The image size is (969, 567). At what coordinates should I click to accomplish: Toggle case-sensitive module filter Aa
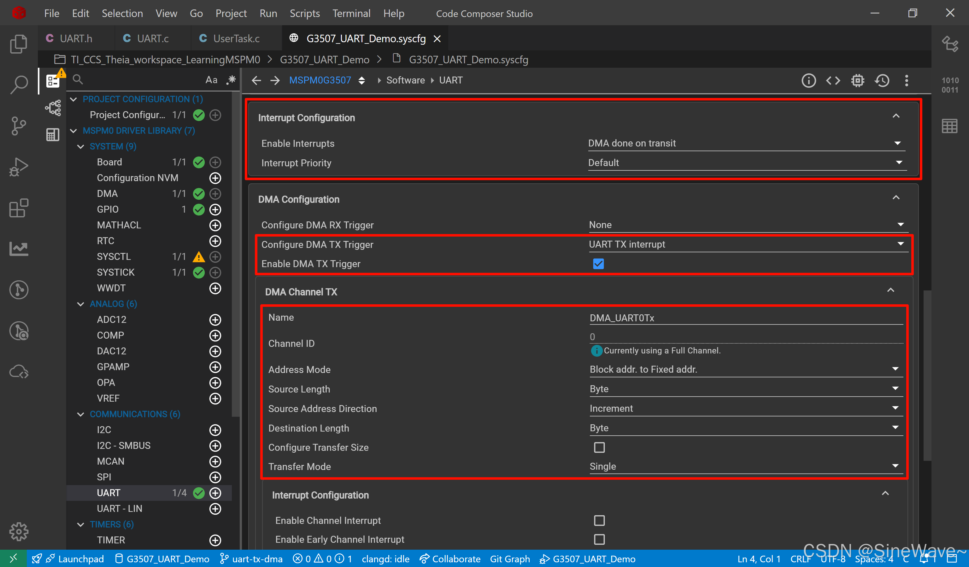point(211,80)
